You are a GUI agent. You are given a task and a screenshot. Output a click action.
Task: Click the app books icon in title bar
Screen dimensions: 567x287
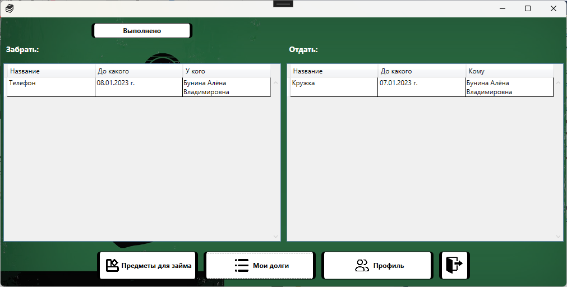coord(10,8)
